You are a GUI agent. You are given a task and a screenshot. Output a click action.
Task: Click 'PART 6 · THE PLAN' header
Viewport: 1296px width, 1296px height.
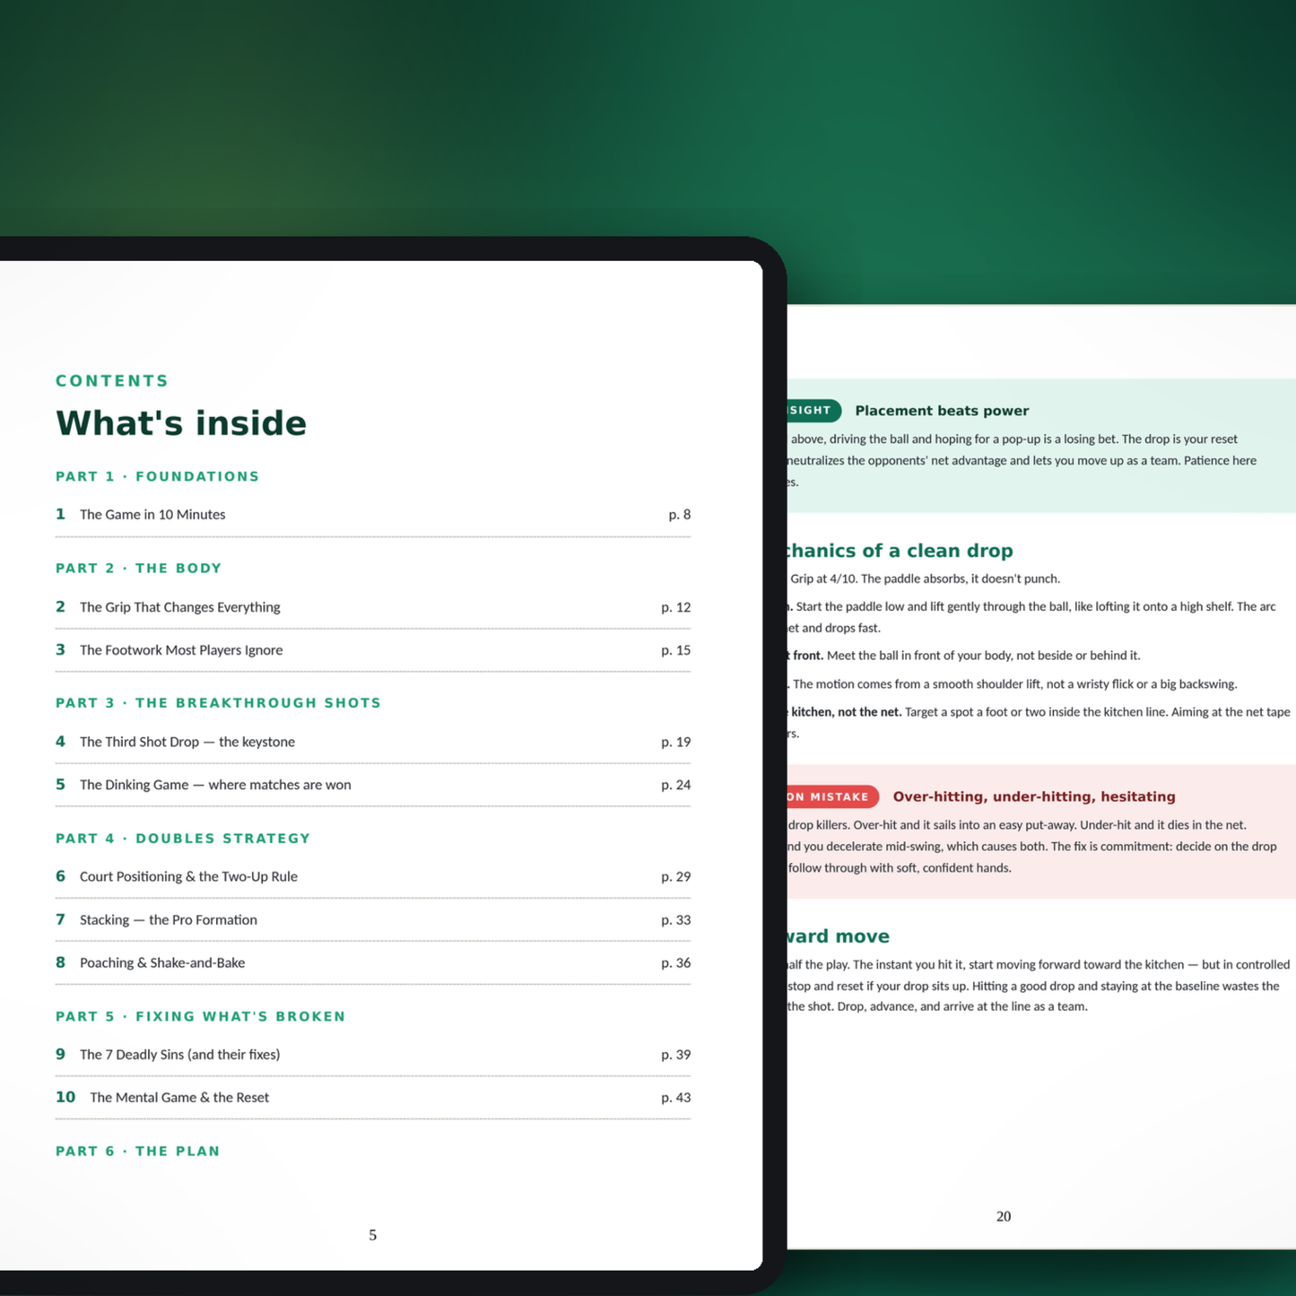tap(138, 1152)
